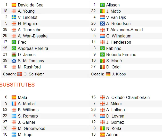
Task: Open A. Oxlade-Chamberlain substitute link
Action: 128,97
